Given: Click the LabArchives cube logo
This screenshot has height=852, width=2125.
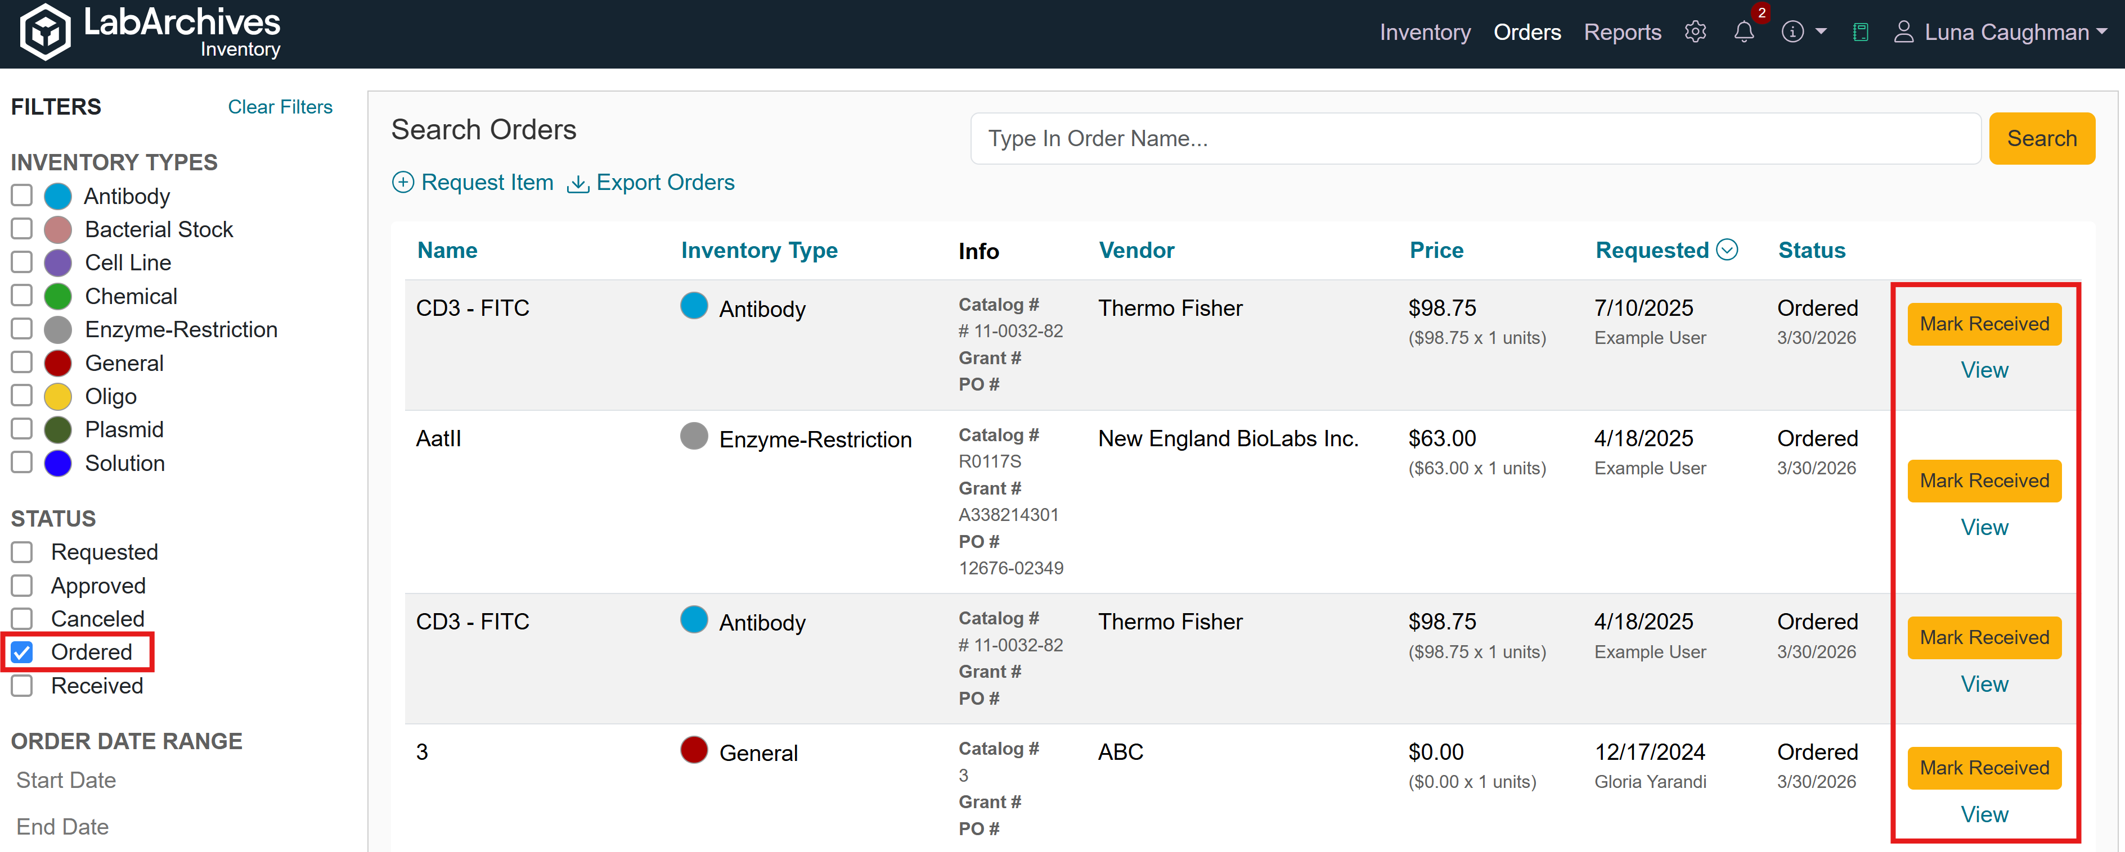Looking at the screenshot, I should 46,33.
